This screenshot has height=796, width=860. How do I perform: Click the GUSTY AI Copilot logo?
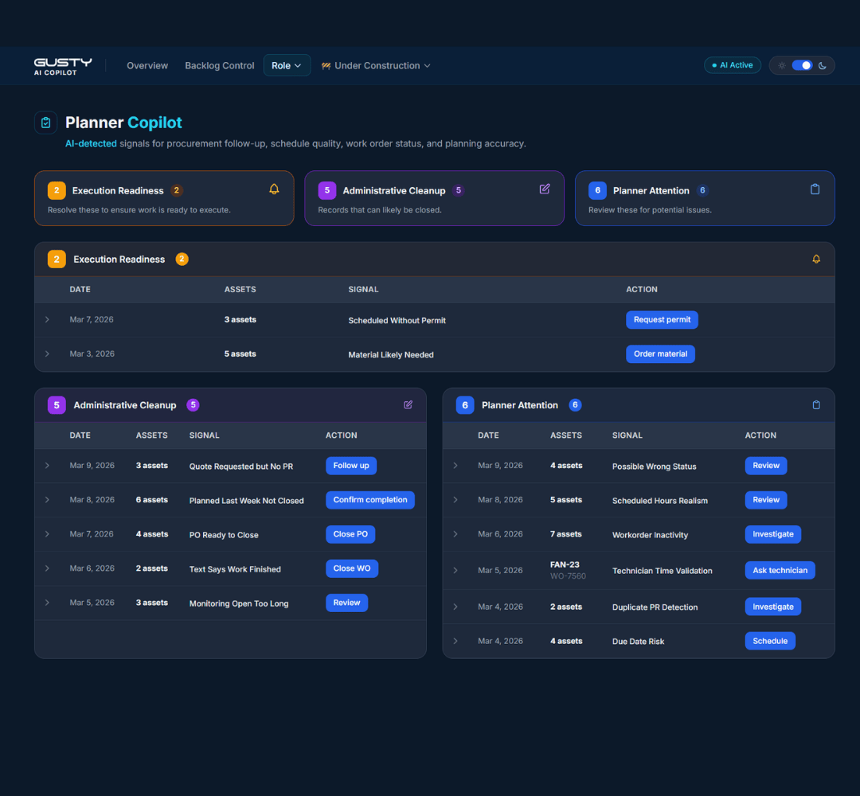[x=63, y=65]
